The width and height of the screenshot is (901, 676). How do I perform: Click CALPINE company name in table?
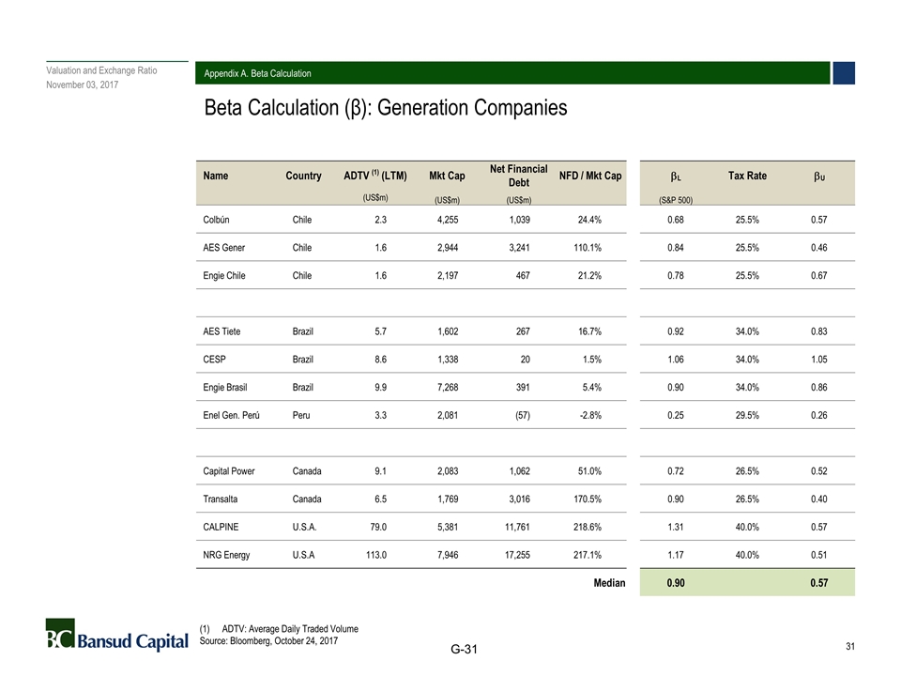click(x=222, y=527)
